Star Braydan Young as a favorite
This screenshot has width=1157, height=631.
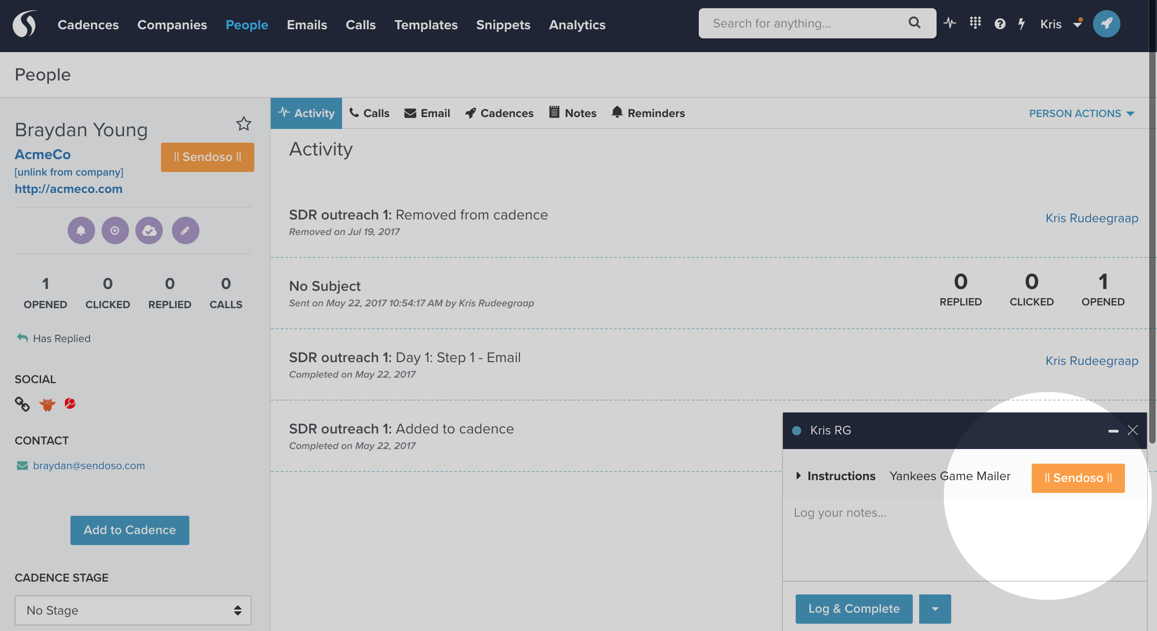244,123
